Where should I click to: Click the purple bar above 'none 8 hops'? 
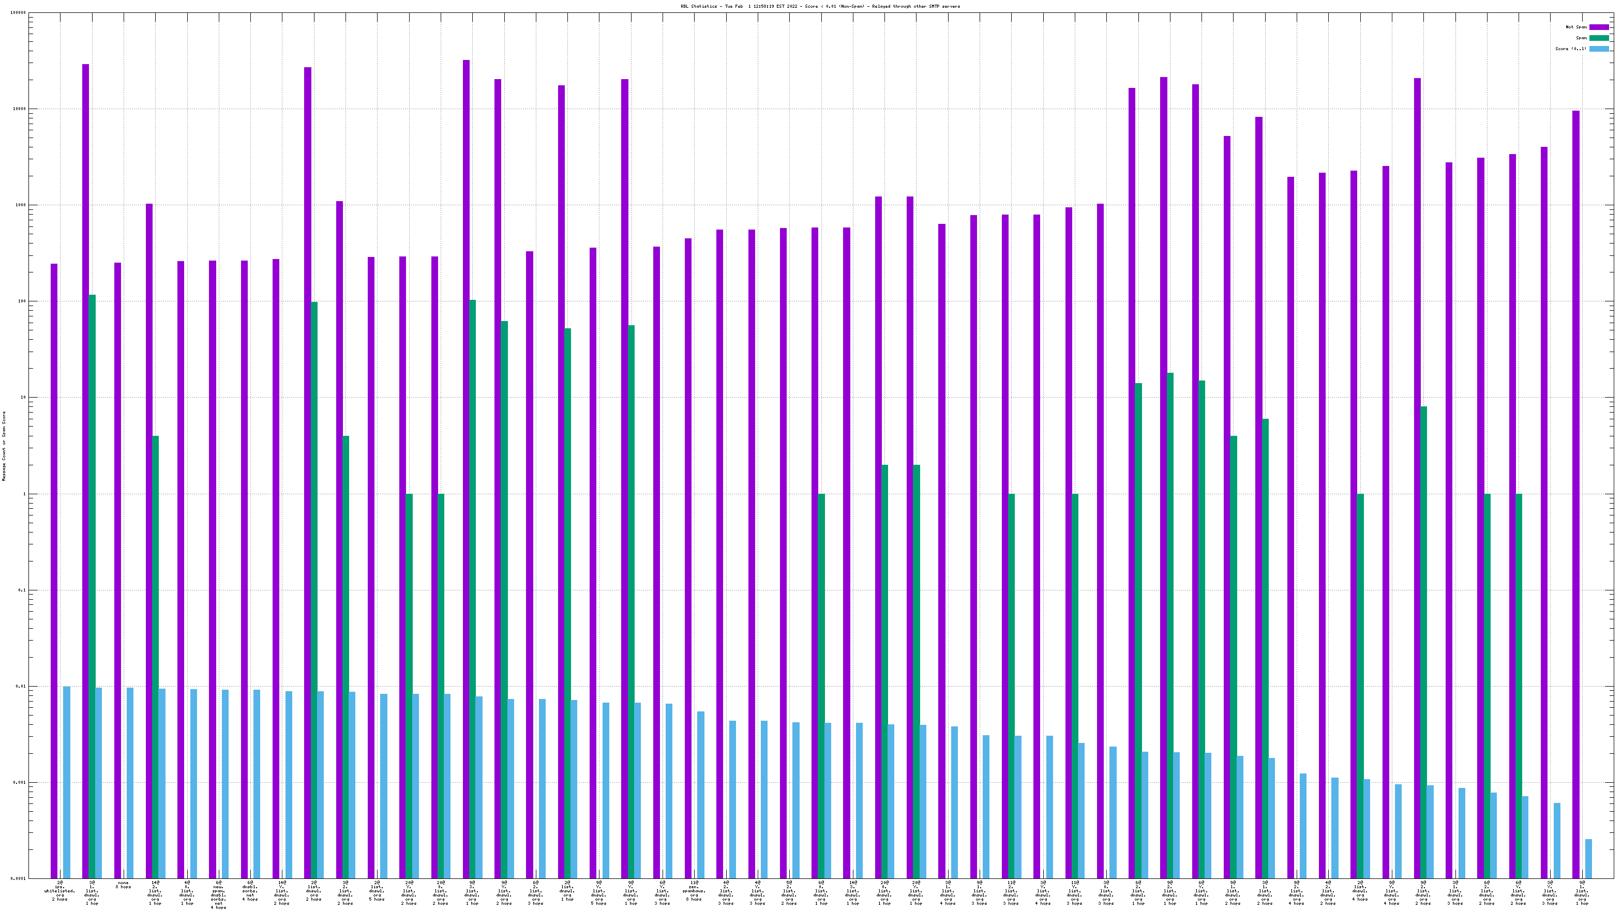(x=117, y=567)
